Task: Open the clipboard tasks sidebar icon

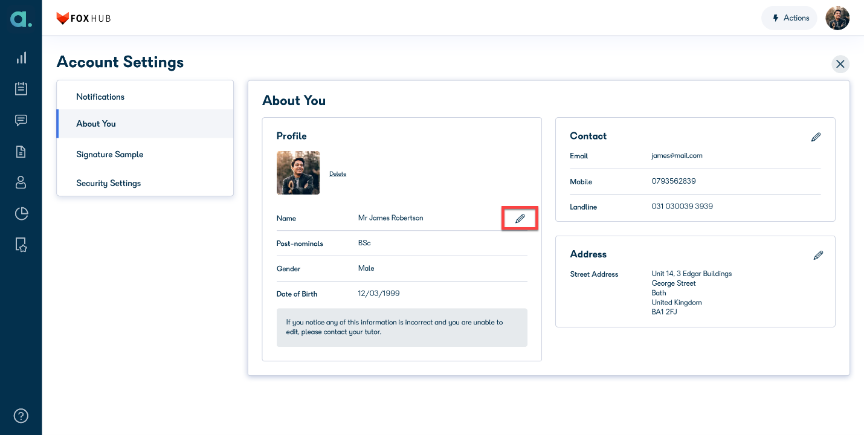Action: pyautogui.click(x=21, y=89)
